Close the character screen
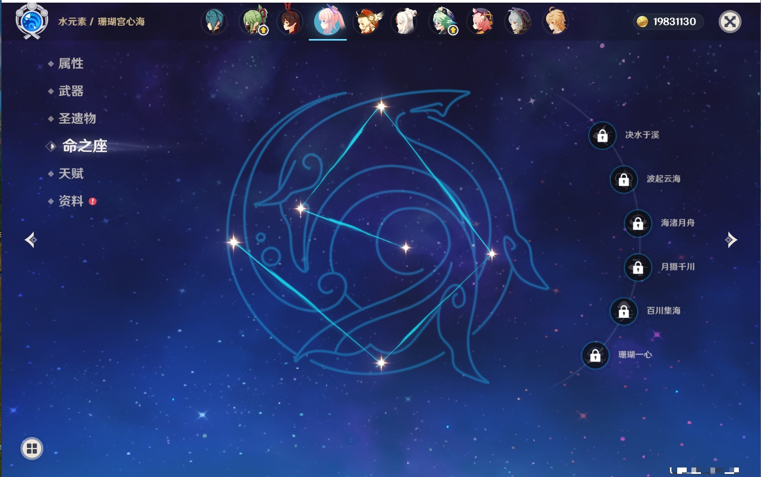 [730, 22]
